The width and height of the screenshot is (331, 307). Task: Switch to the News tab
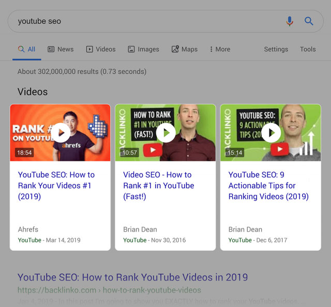(x=61, y=49)
